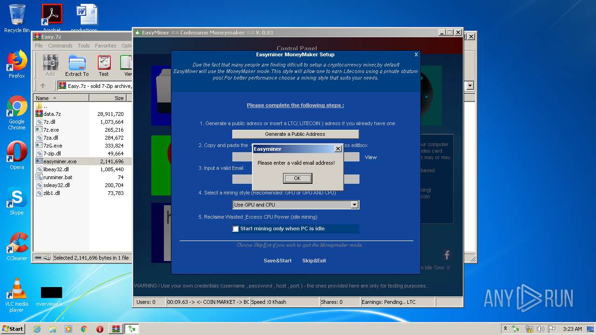Open CCleaner desktop shortcut
The image size is (596, 335).
(x=17, y=247)
